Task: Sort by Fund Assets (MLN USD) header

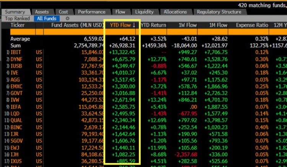Action: click(78, 25)
